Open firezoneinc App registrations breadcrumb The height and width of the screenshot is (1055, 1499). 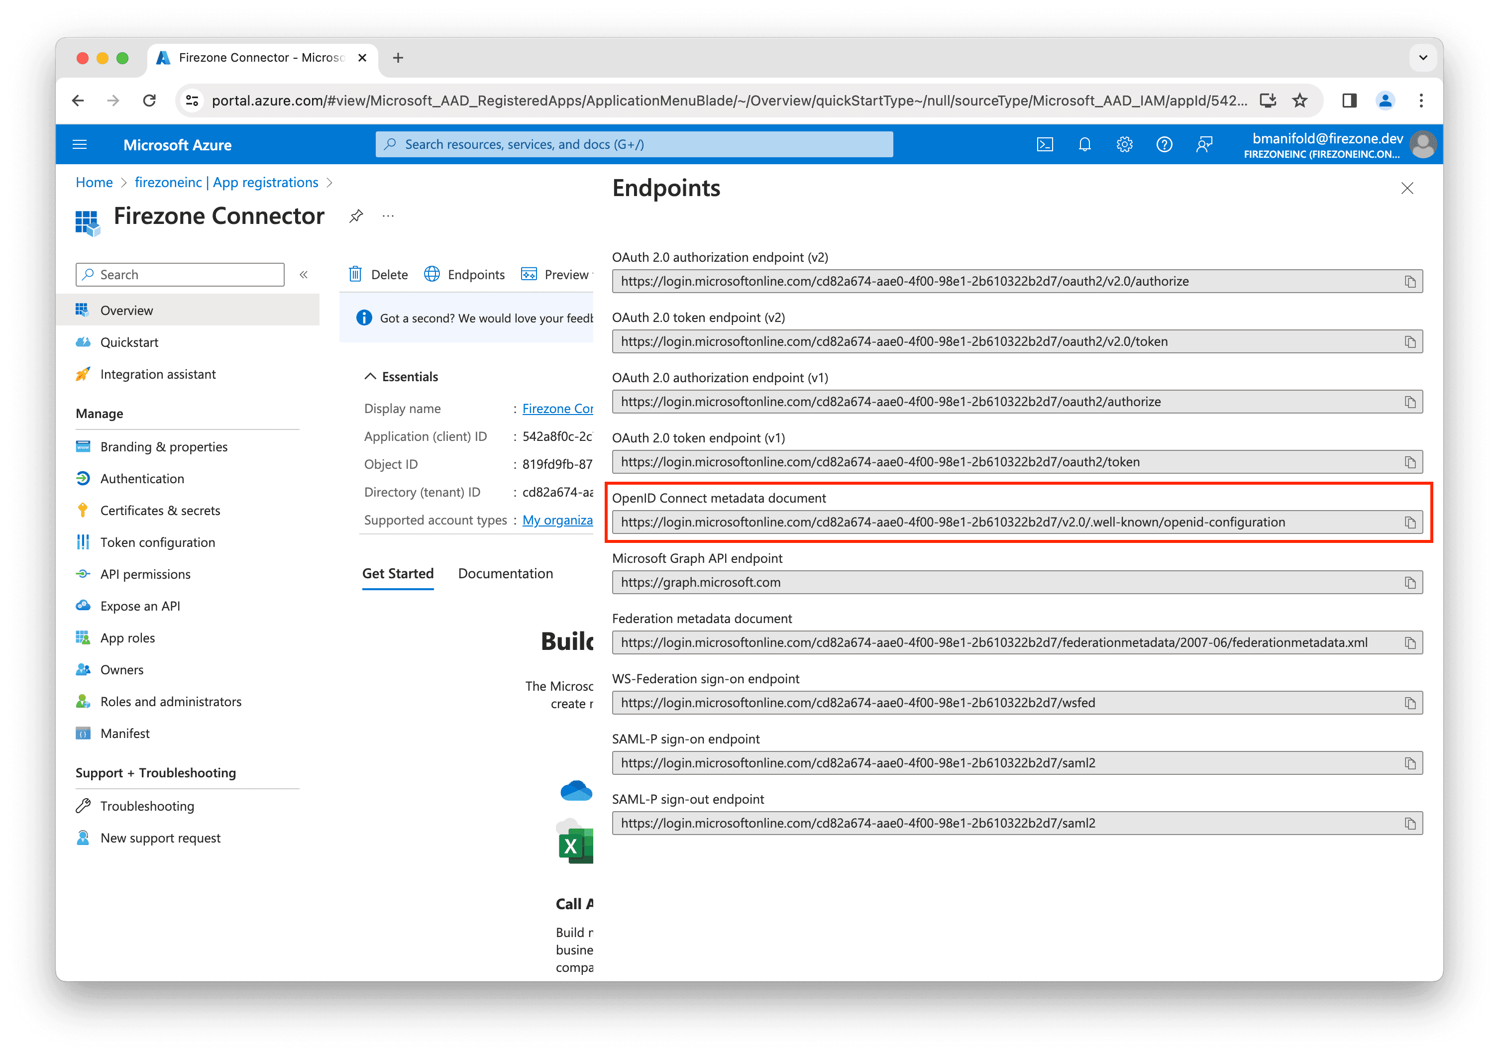point(226,182)
